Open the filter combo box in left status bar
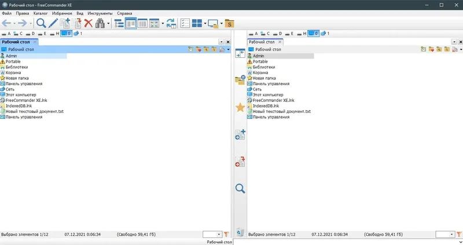This screenshot has width=463, height=245. coord(212,235)
